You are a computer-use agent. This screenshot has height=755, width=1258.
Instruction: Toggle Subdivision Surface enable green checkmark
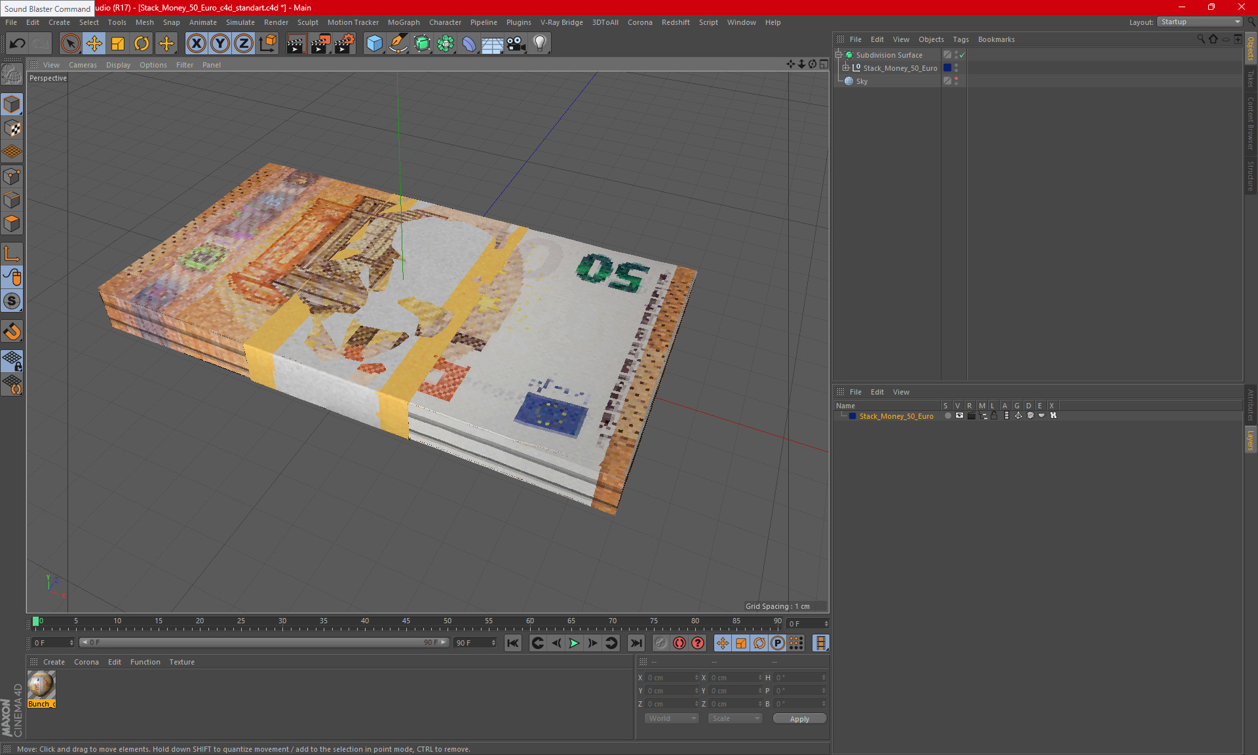pyautogui.click(x=962, y=55)
